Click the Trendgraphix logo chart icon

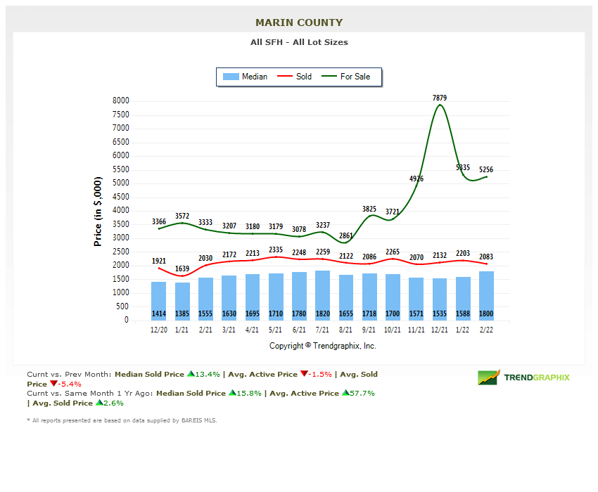coord(489,377)
